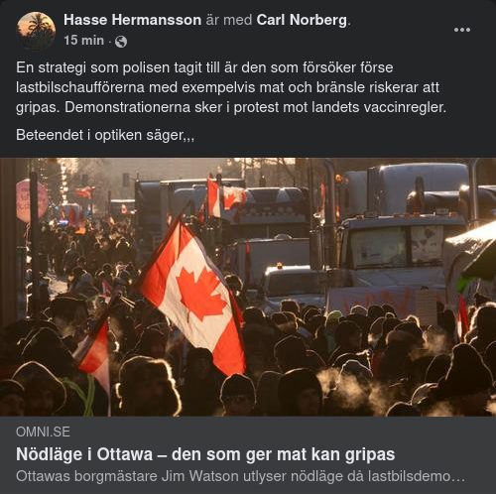Open Hasse Hermansson's round profile picture
This screenshot has height=494, width=496.
36,31
